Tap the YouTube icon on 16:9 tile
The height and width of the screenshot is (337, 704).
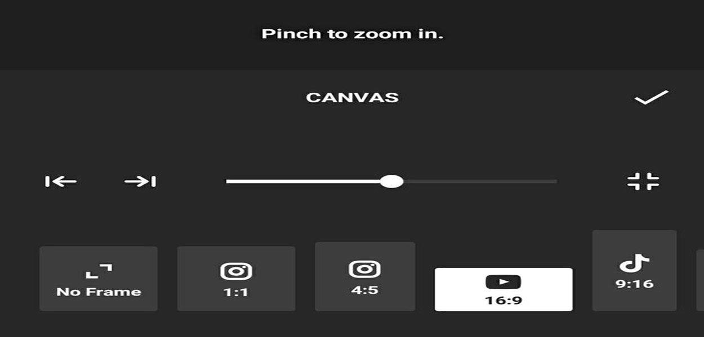coord(504,282)
